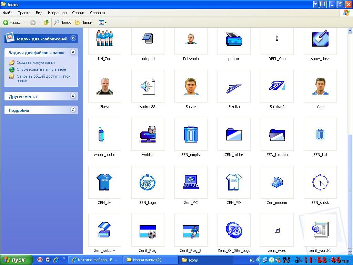Select the Zenit_Of_Site_Logo icon
353x265 pixels.
click(234, 230)
